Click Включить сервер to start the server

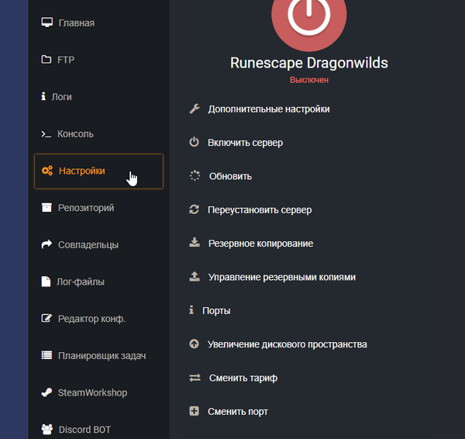coord(245,143)
